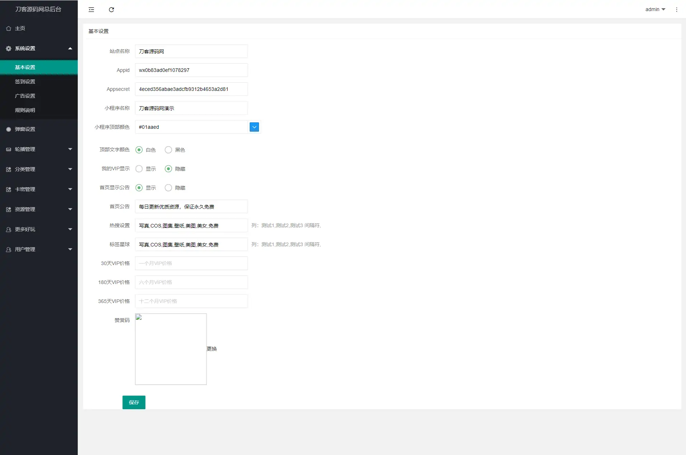Select the 弹窗设置 sidebar icon

[x=9, y=129]
